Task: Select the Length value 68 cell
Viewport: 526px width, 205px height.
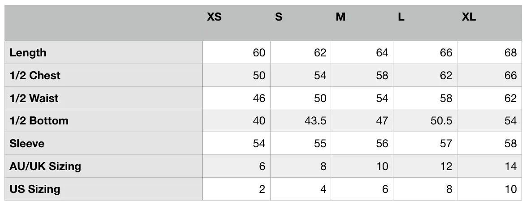Action: [489, 52]
